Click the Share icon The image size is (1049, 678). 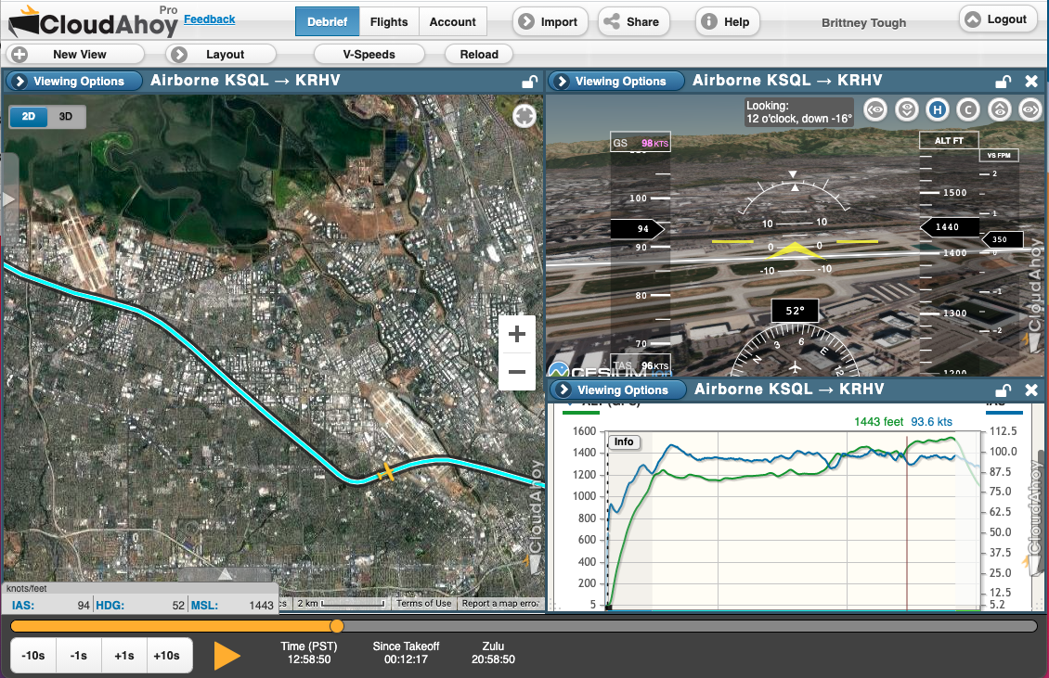tap(612, 21)
